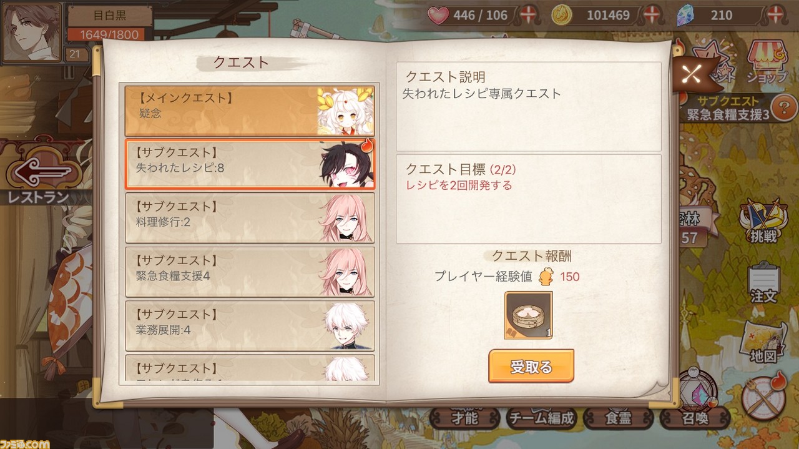Image resolution: width=799 pixels, height=449 pixels.
Task: Claim reward with 受取る button
Action: point(531,367)
